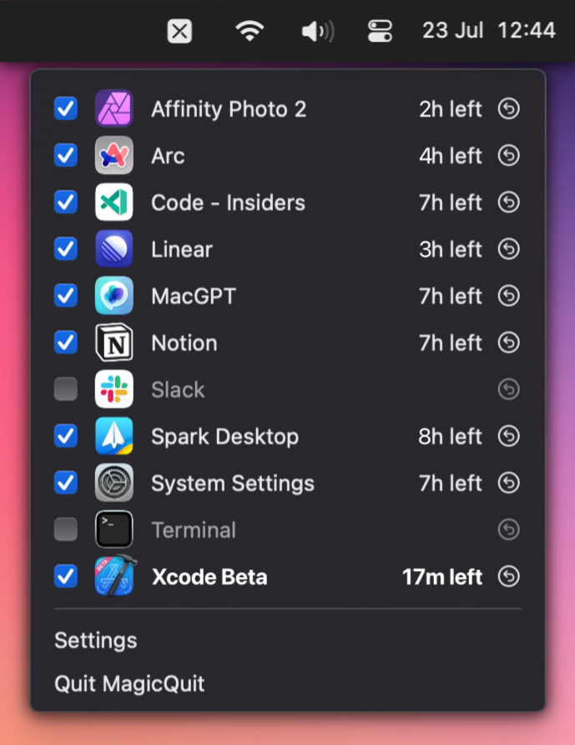Uncheck the Linear checkbox
575x745 pixels.
coord(66,249)
